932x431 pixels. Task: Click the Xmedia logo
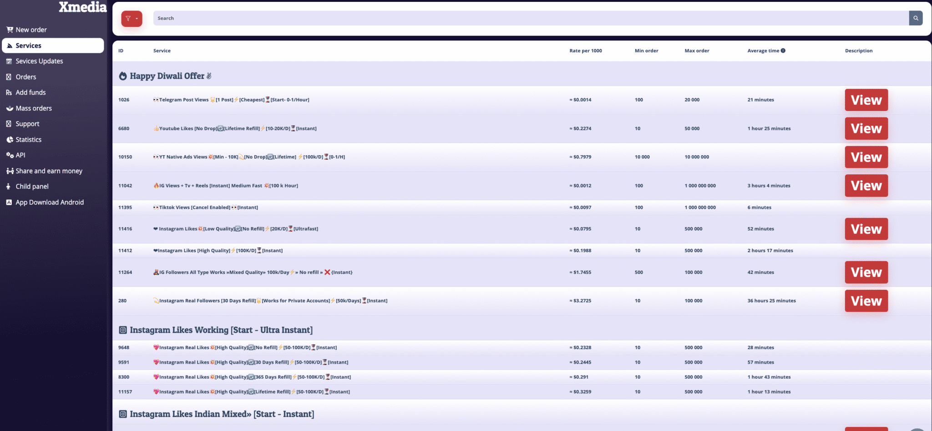click(x=82, y=7)
